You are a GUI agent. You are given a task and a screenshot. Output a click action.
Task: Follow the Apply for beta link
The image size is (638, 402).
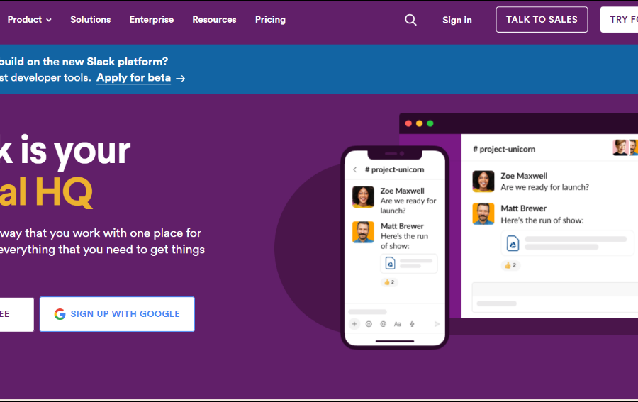(133, 78)
